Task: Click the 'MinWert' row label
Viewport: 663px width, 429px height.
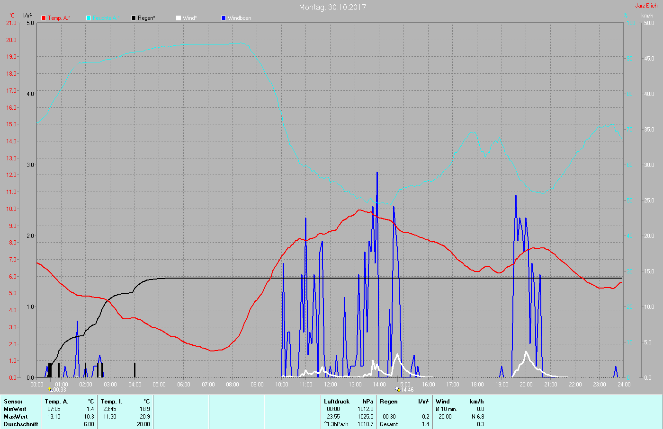Action: point(15,409)
